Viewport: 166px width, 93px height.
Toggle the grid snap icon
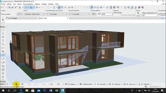point(37,7)
